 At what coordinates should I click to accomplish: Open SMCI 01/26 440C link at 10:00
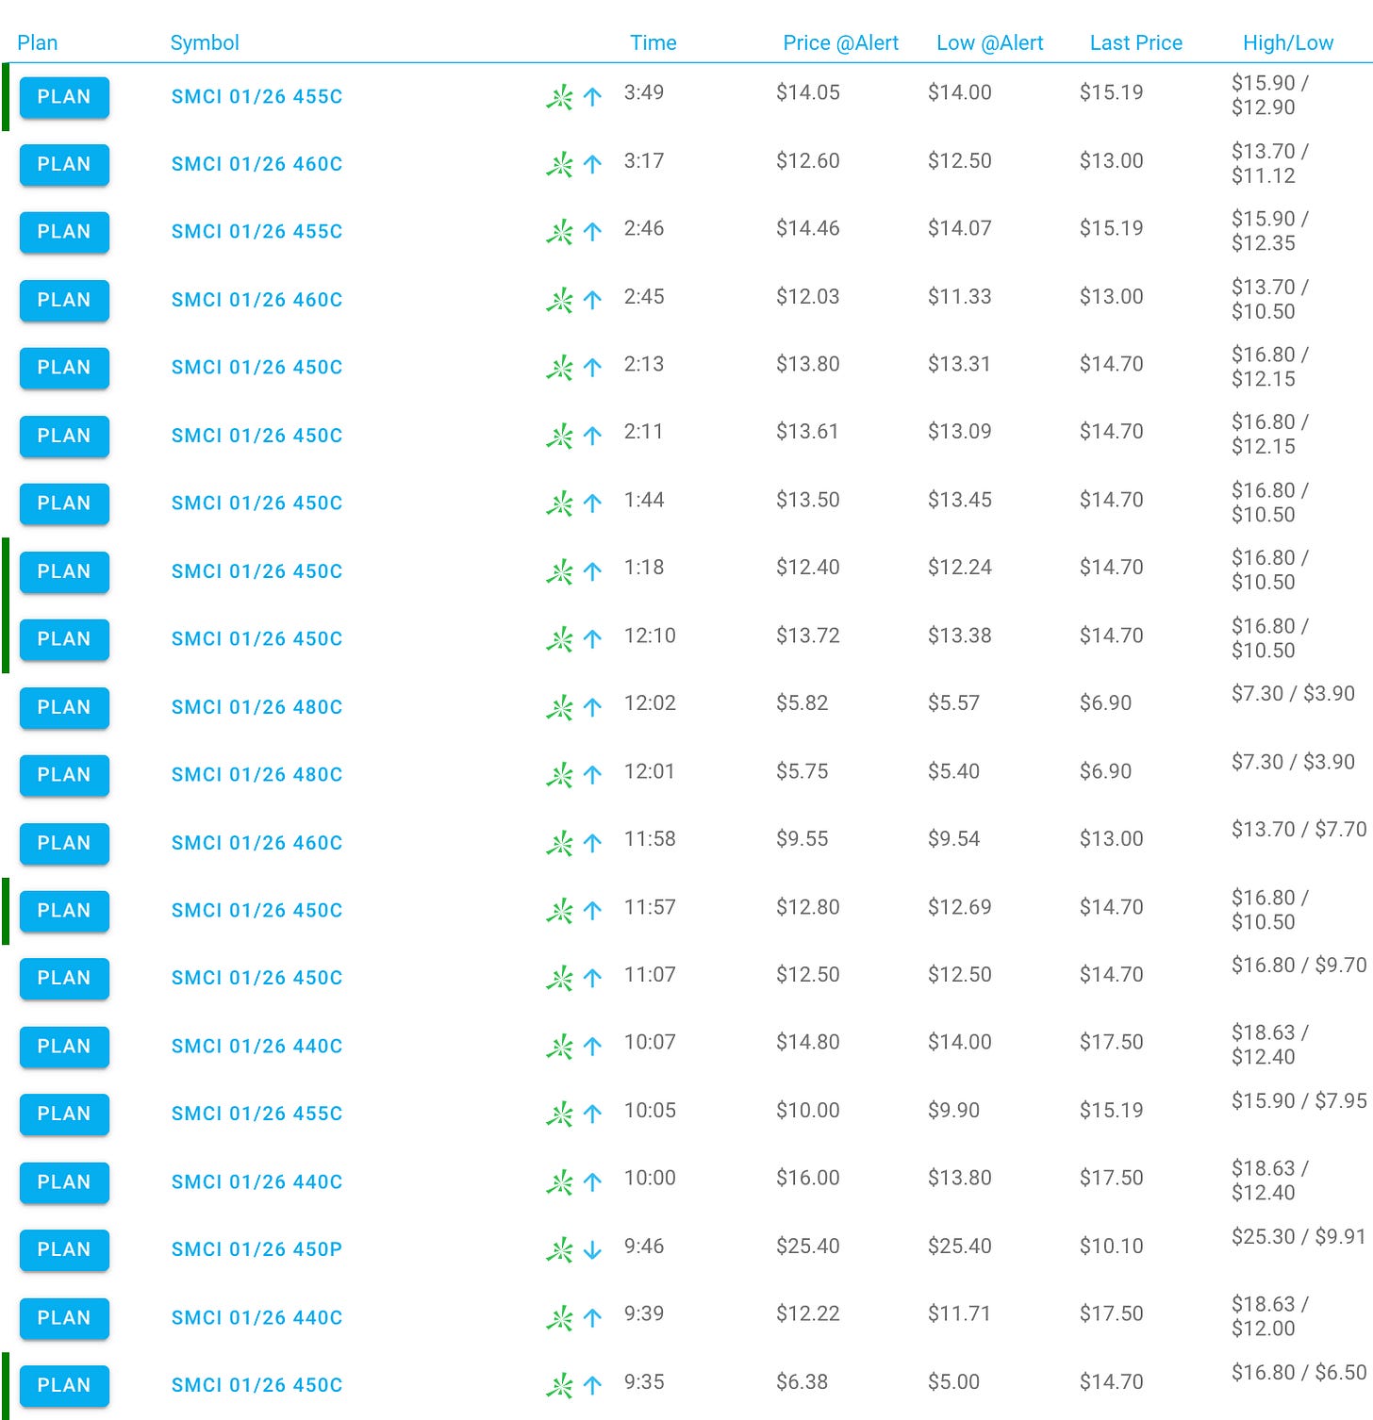click(256, 1181)
